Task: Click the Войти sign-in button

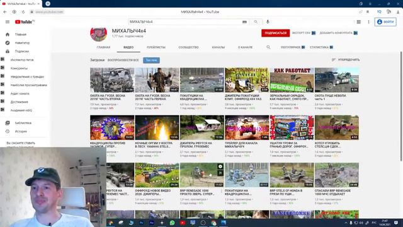Action: 385,22
